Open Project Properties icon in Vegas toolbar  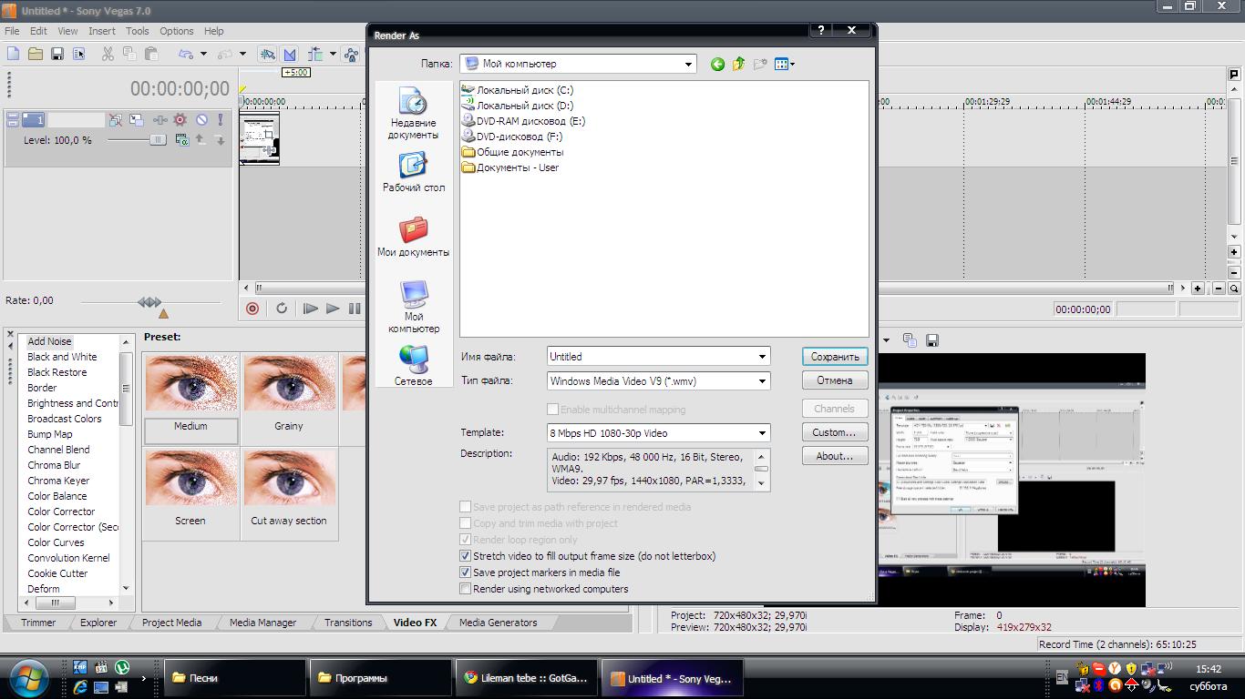coord(79,54)
